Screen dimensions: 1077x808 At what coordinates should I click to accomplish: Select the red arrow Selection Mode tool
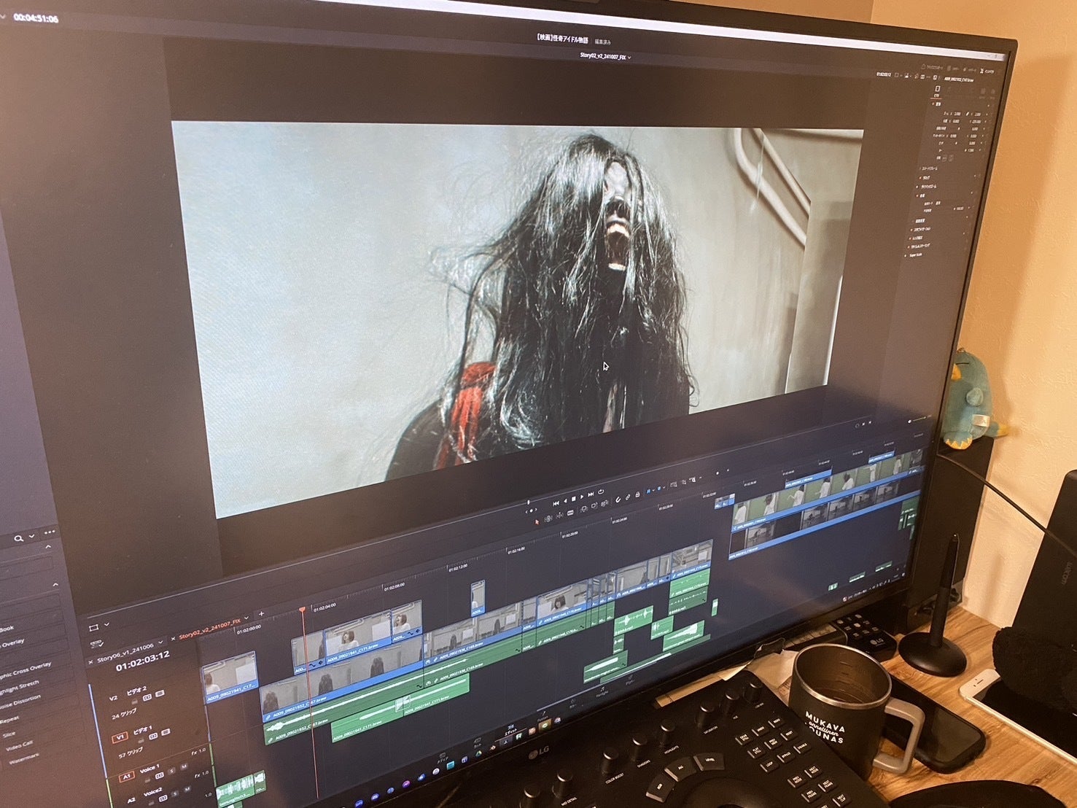click(537, 521)
